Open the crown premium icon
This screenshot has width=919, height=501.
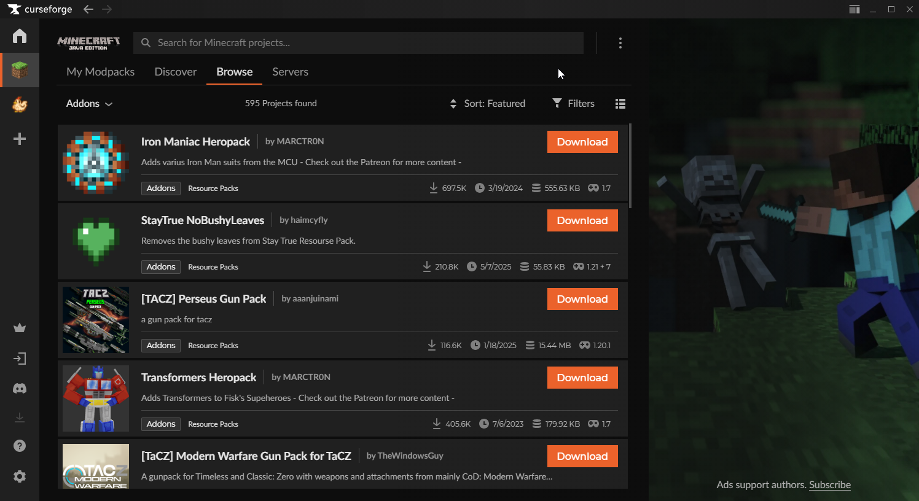20,328
